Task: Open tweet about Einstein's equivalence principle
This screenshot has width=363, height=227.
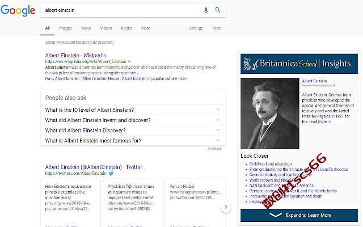Action: pos(70,203)
